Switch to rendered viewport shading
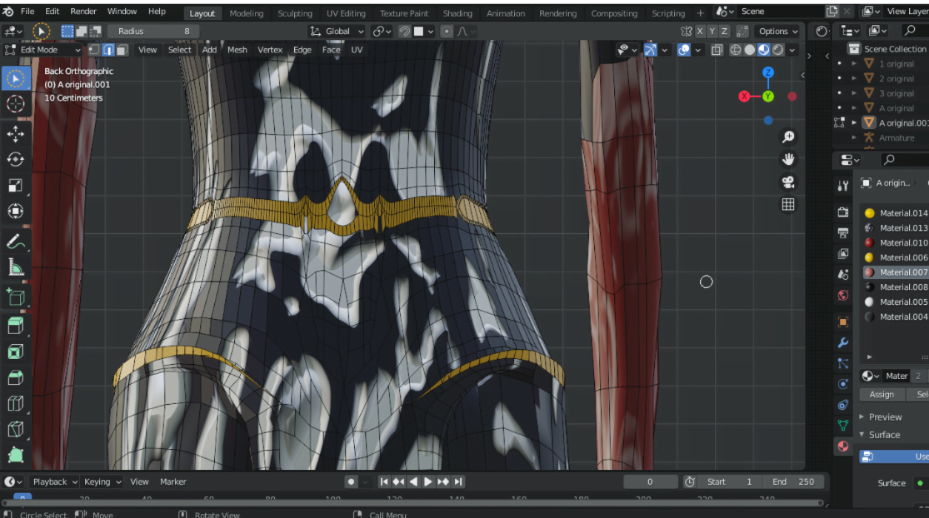 (x=778, y=50)
